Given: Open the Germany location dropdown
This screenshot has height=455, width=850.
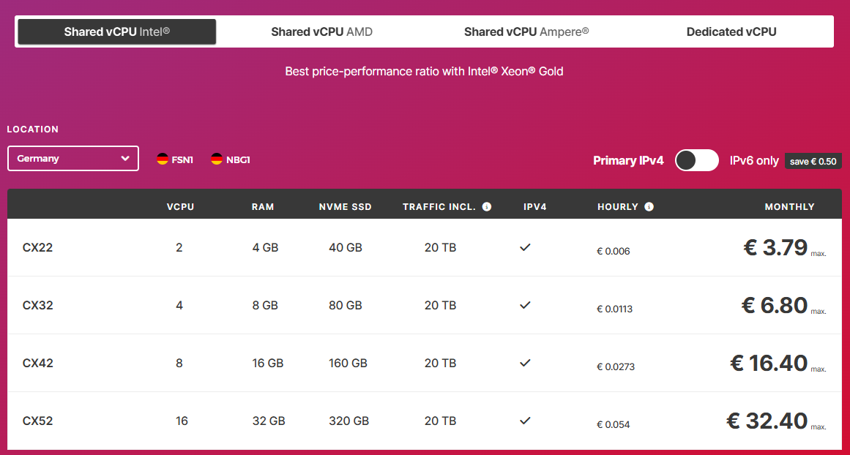Looking at the screenshot, I should [x=73, y=159].
